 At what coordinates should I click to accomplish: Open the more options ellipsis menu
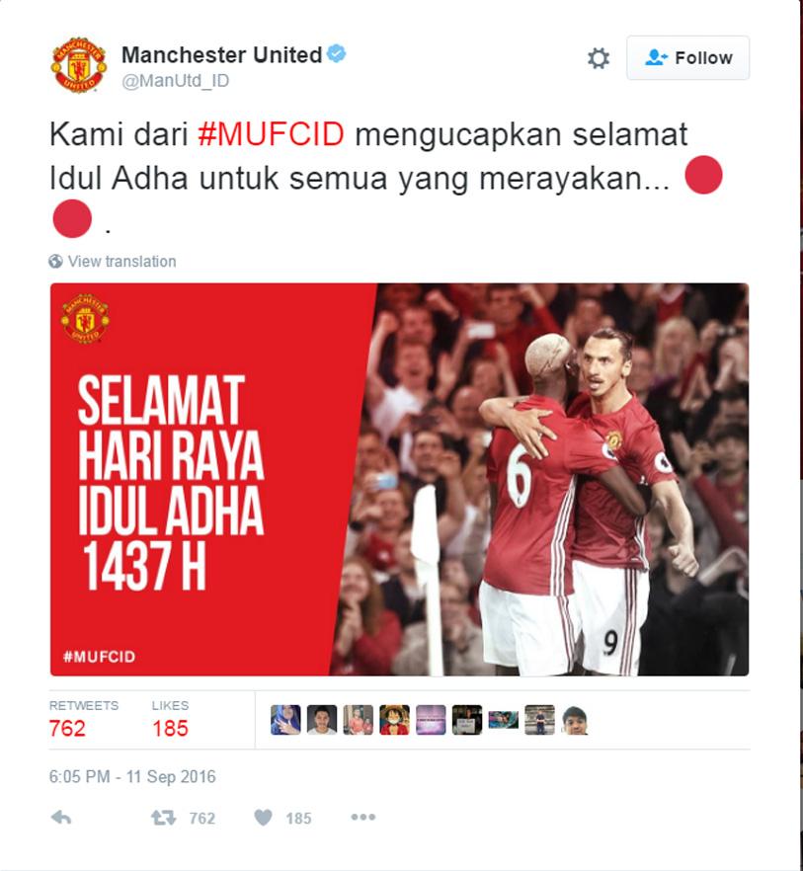pyautogui.click(x=363, y=817)
